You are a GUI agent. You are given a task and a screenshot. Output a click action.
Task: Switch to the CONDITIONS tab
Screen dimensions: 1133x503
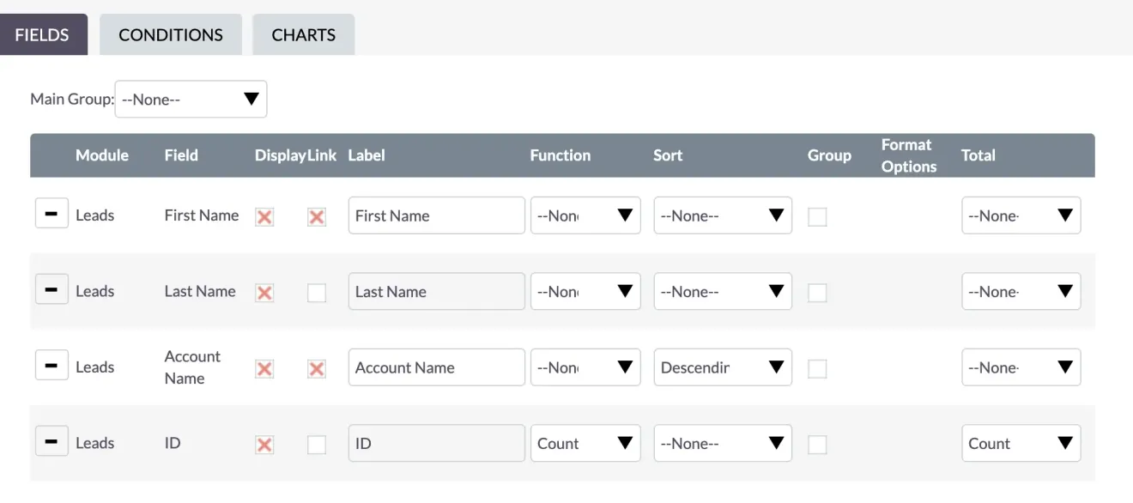170,34
